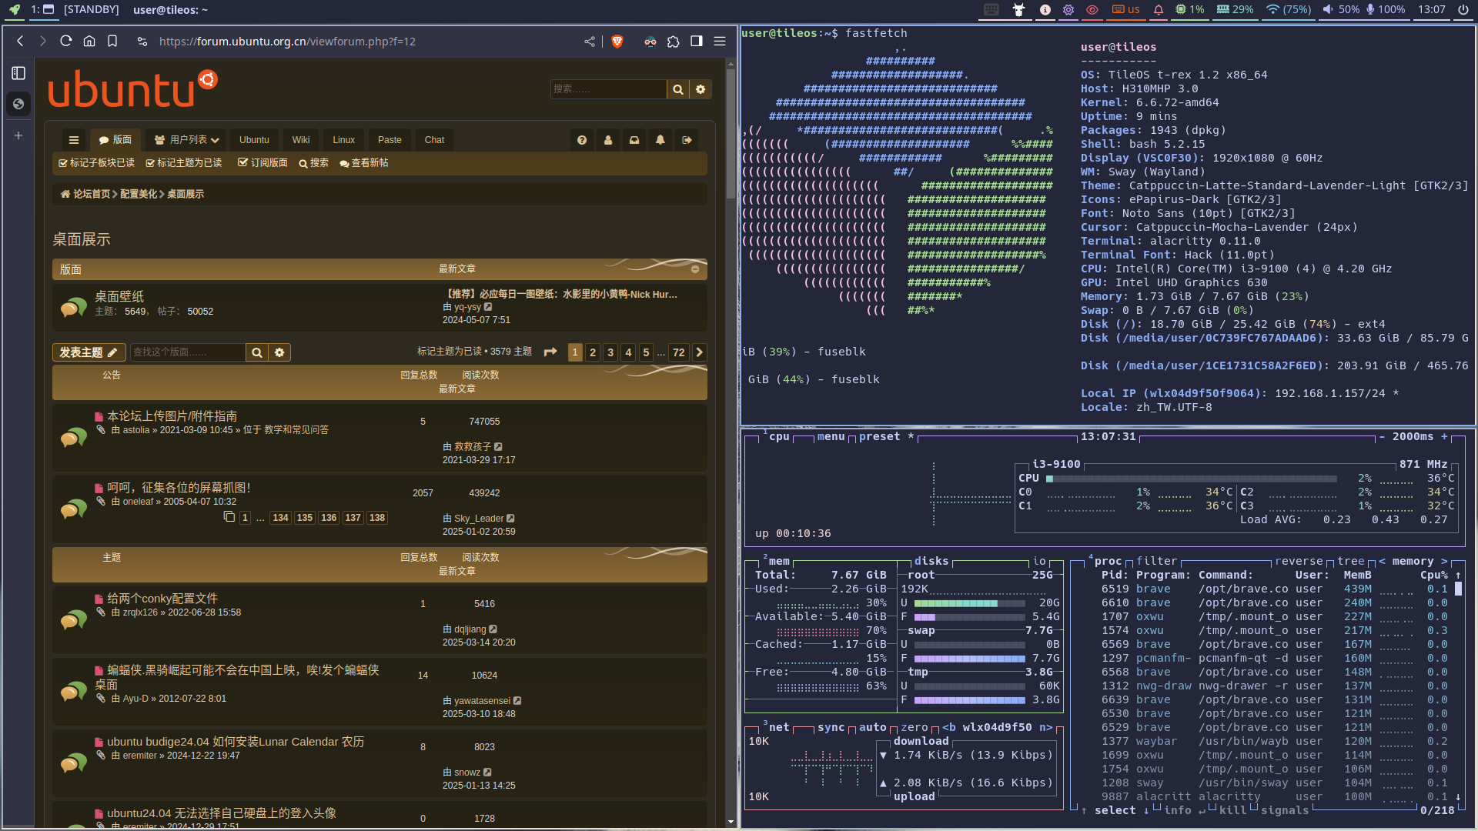Image resolution: width=1478 pixels, height=831 pixels.
Task: Click the notification bell in status bar
Action: pyautogui.click(x=1159, y=10)
